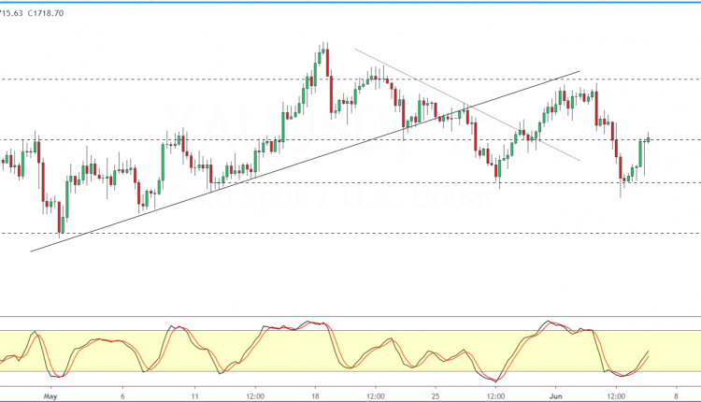This screenshot has height=402, width=701.
Task: Select the 6 date label on the time axis
Action: 122,396
